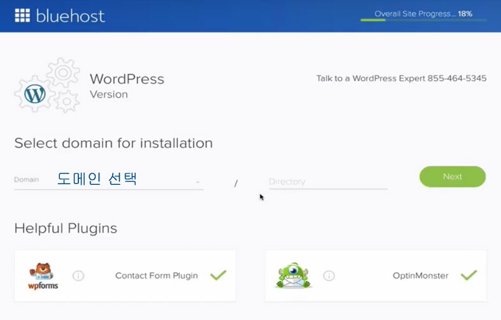Click the bluehost logo text
Image resolution: width=501 pixels, height=320 pixels.
point(71,15)
